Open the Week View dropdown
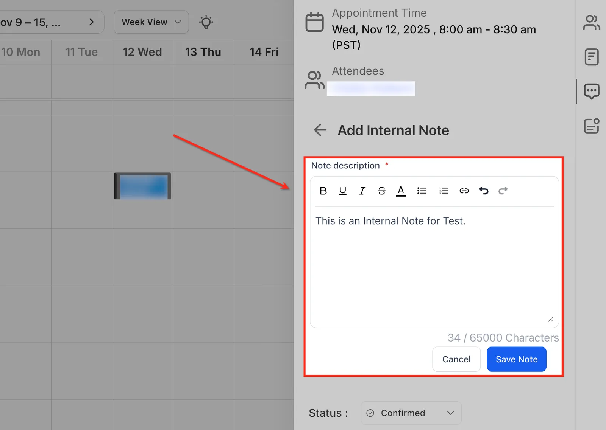Image resolution: width=606 pixels, height=430 pixels. tap(151, 22)
